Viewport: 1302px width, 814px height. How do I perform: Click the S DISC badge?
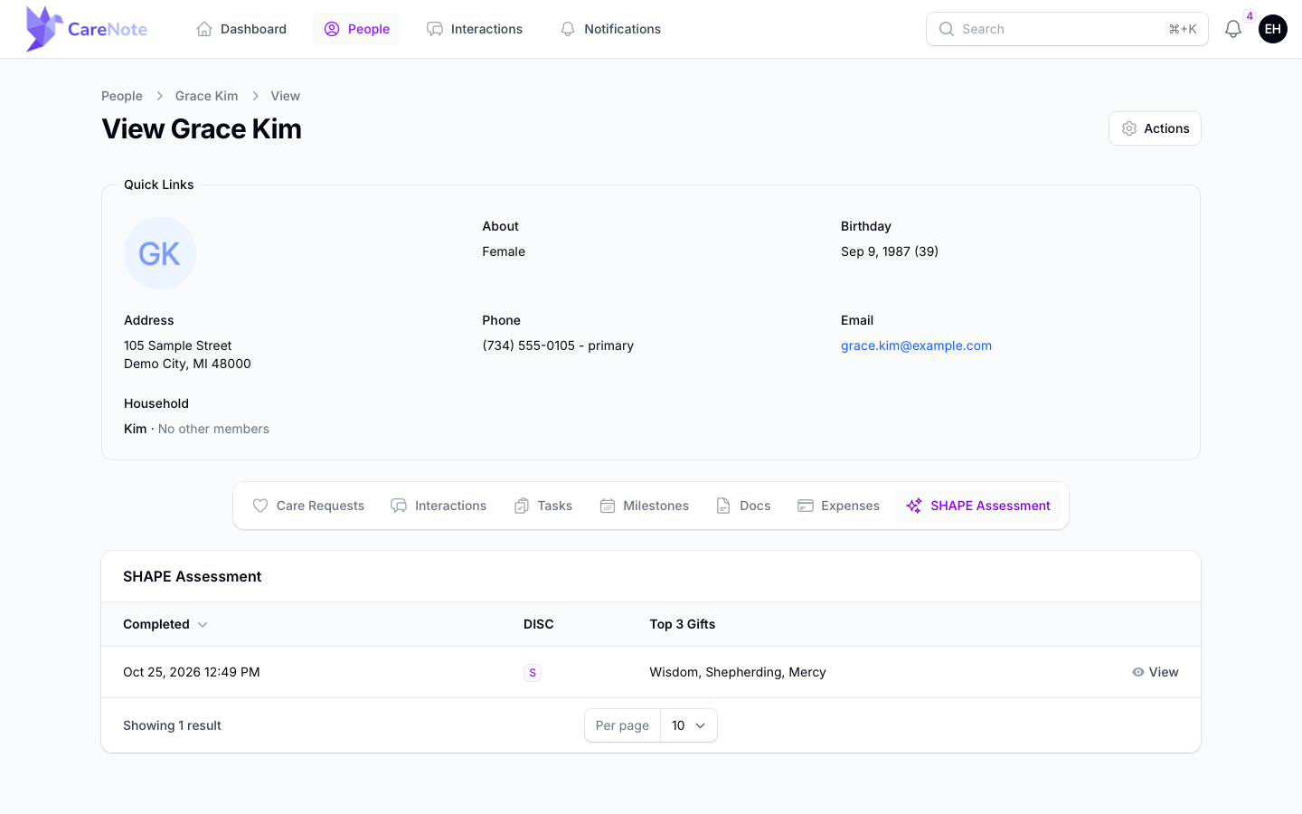pos(533,672)
